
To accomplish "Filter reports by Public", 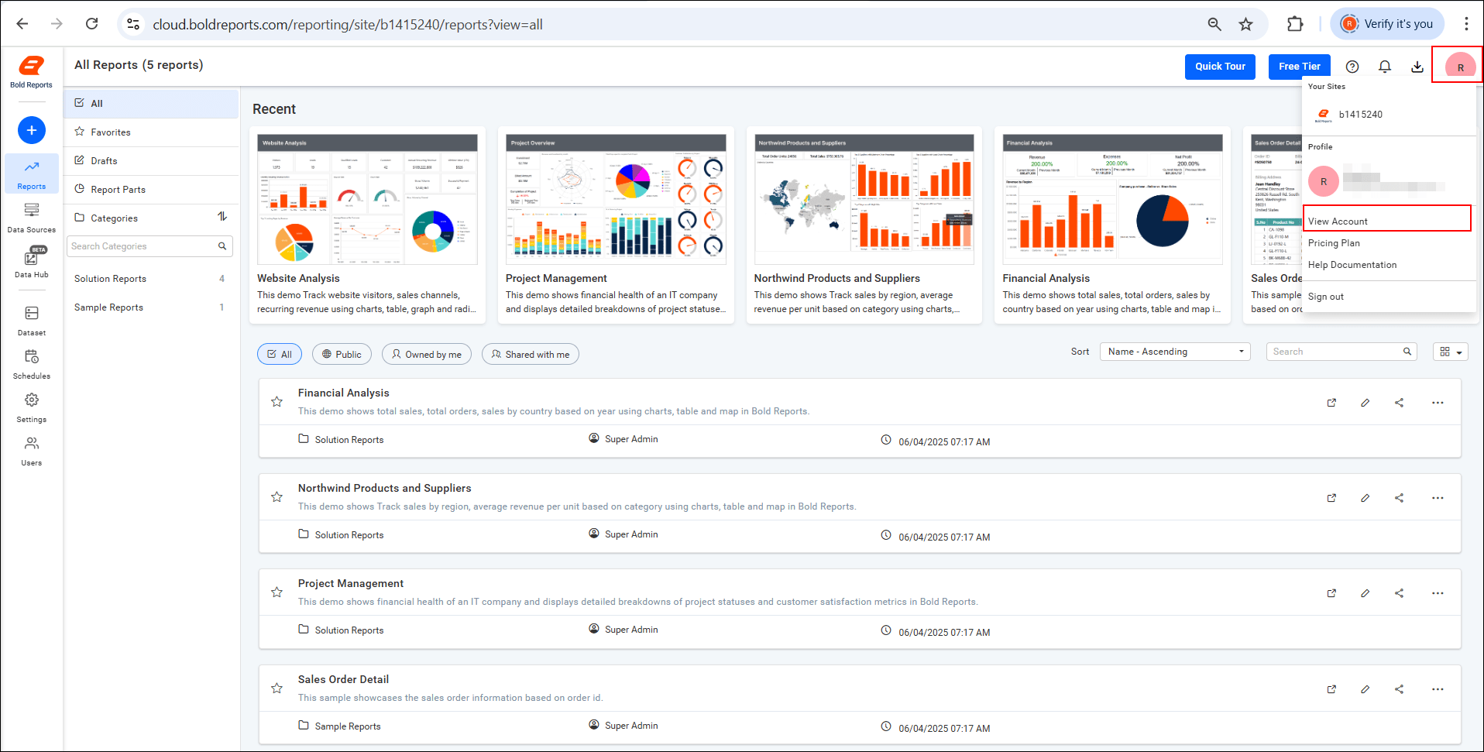I will tap(342, 354).
